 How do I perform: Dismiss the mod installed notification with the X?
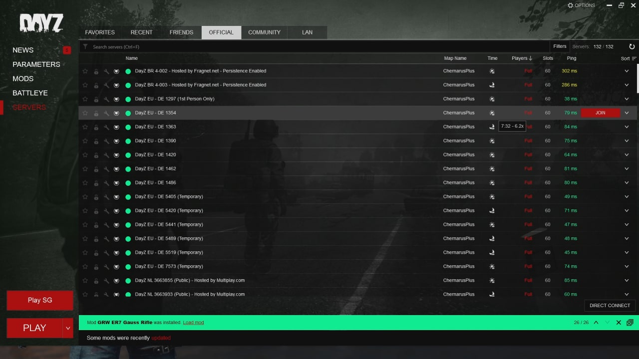pyautogui.click(x=619, y=323)
